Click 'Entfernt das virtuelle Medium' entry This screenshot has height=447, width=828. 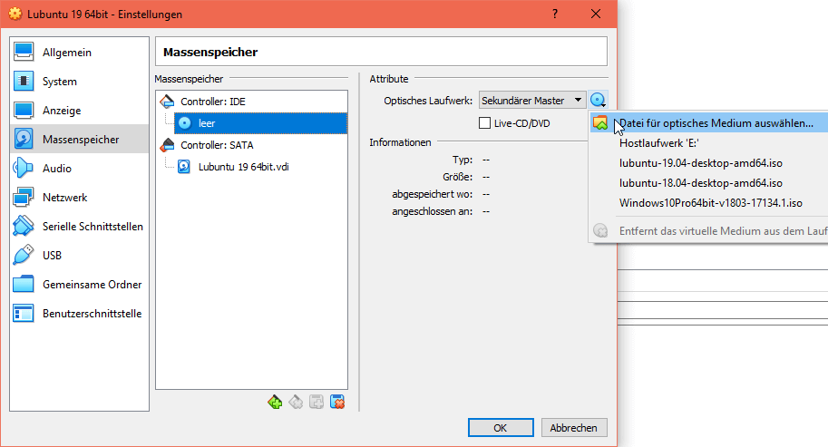[x=708, y=230]
